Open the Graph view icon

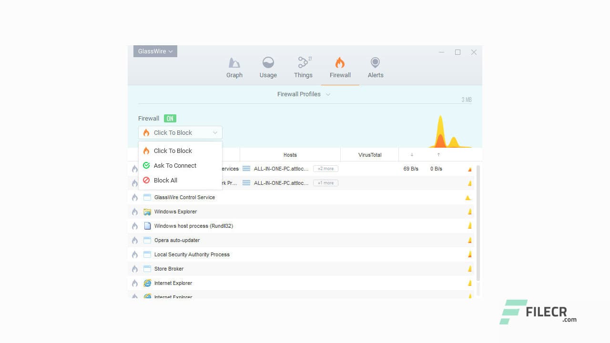point(234,62)
